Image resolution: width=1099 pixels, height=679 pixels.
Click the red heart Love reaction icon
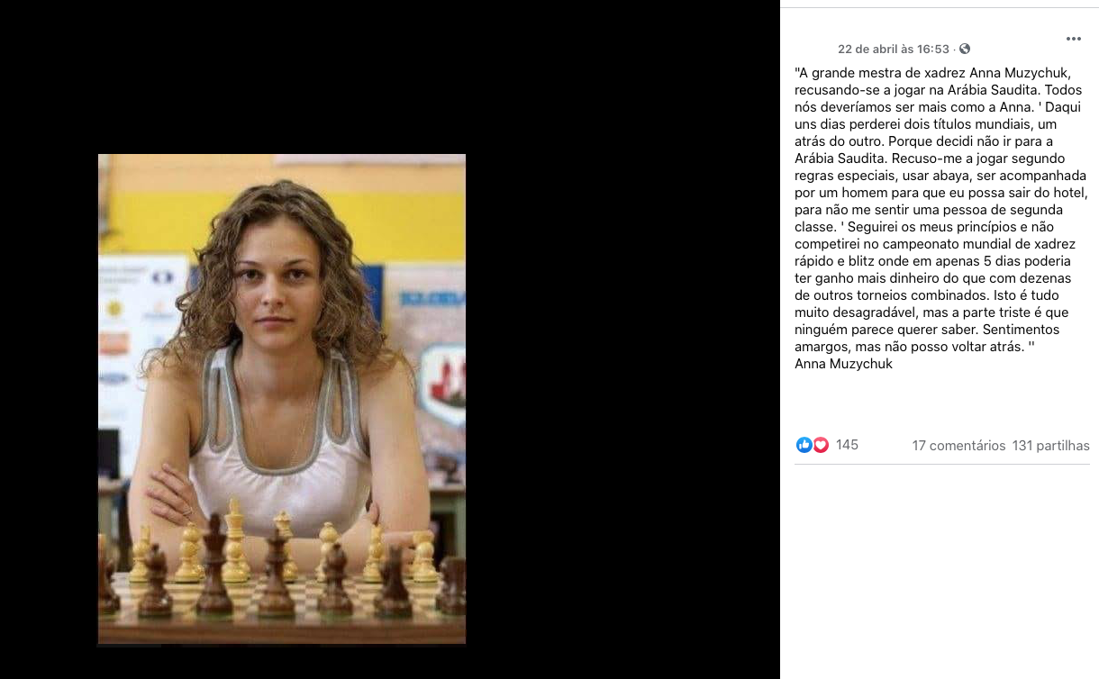(x=821, y=445)
